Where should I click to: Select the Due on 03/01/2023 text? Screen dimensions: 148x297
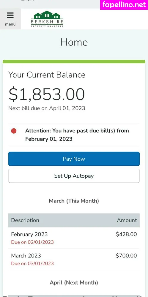click(32, 263)
